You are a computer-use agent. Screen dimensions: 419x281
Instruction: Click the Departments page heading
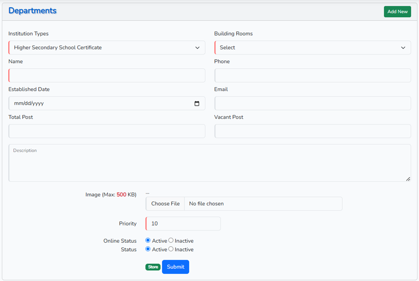[33, 11]
